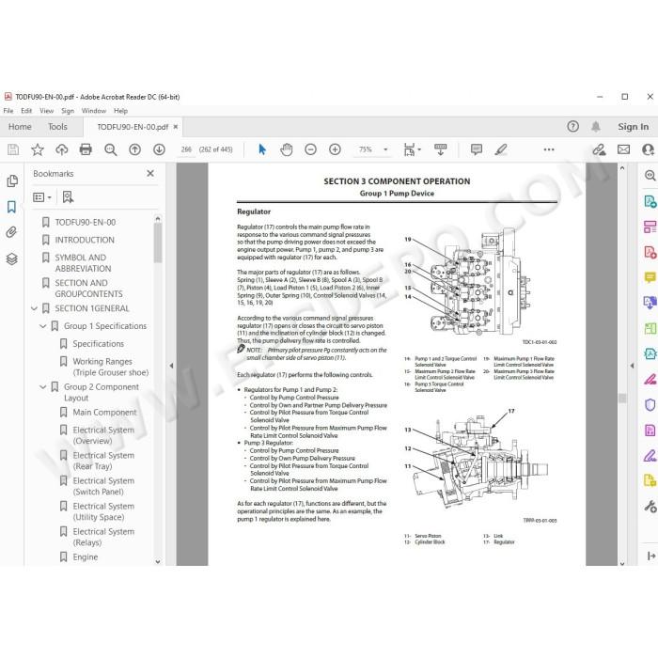Enable scrolling mode icon
Viewport: 658px width, 658px height.
click(441, 149)
